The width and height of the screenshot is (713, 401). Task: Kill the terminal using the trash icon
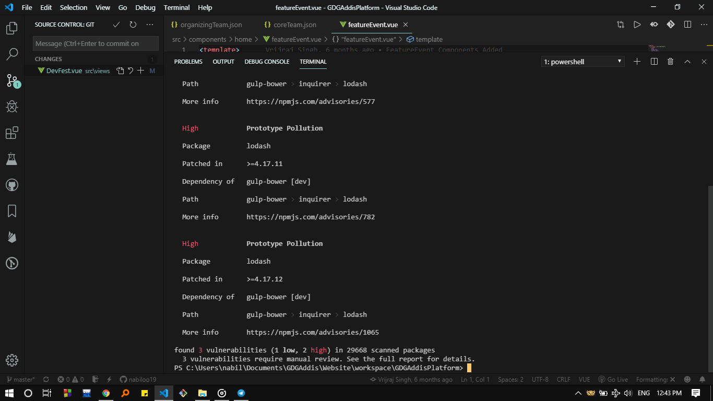click(x=671, y=61)
